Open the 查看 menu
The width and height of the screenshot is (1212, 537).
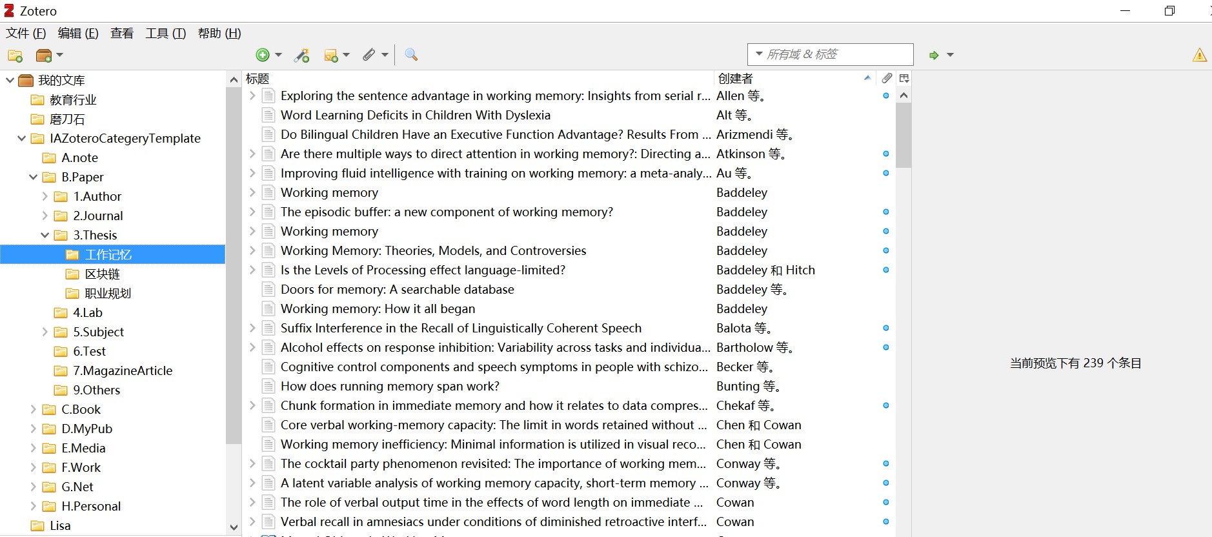pyautogui.click(x=122, y=34)
